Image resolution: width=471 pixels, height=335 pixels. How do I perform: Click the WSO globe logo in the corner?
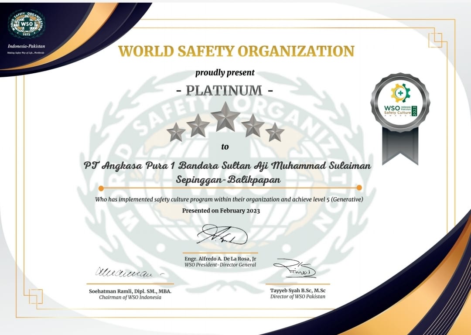pos(26,24)
